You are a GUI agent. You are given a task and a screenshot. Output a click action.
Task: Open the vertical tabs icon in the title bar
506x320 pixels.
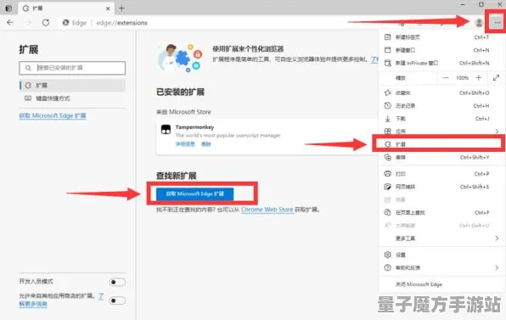coord(8,8)
